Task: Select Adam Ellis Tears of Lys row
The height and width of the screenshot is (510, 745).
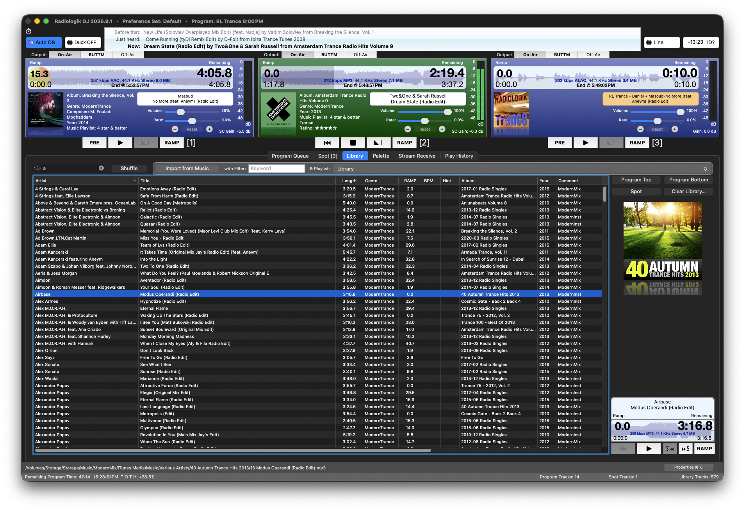Action: point(317,245)
